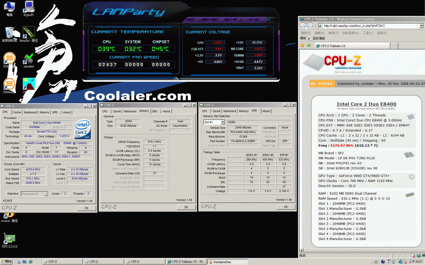Click OK in the first CPU-Z window
This screenshot has width=425, height=265.
pos(87,208)
